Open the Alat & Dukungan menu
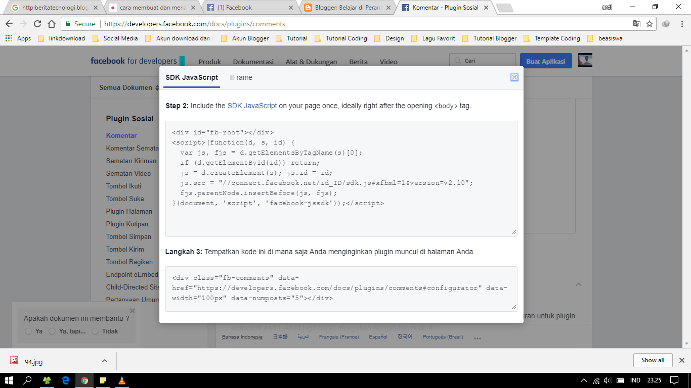 coord(311,62)
